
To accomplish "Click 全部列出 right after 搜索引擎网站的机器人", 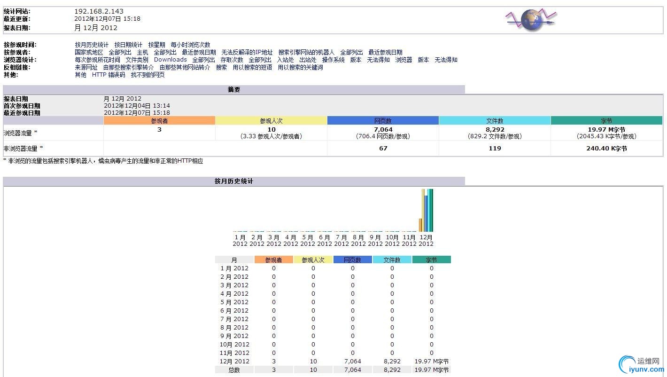I will pos(351,52).
